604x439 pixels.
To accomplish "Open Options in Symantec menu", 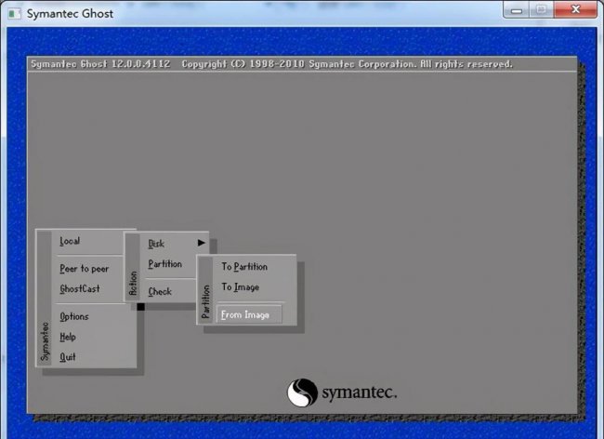I will tap(74, 316).
